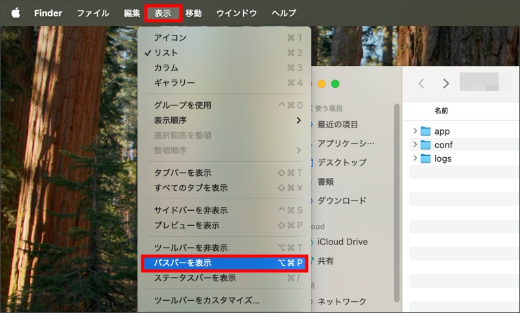Viewport: 520px width, 313px height.
Task: Open ツールバーをカスタマイズ… dialog
Action: 224,301
